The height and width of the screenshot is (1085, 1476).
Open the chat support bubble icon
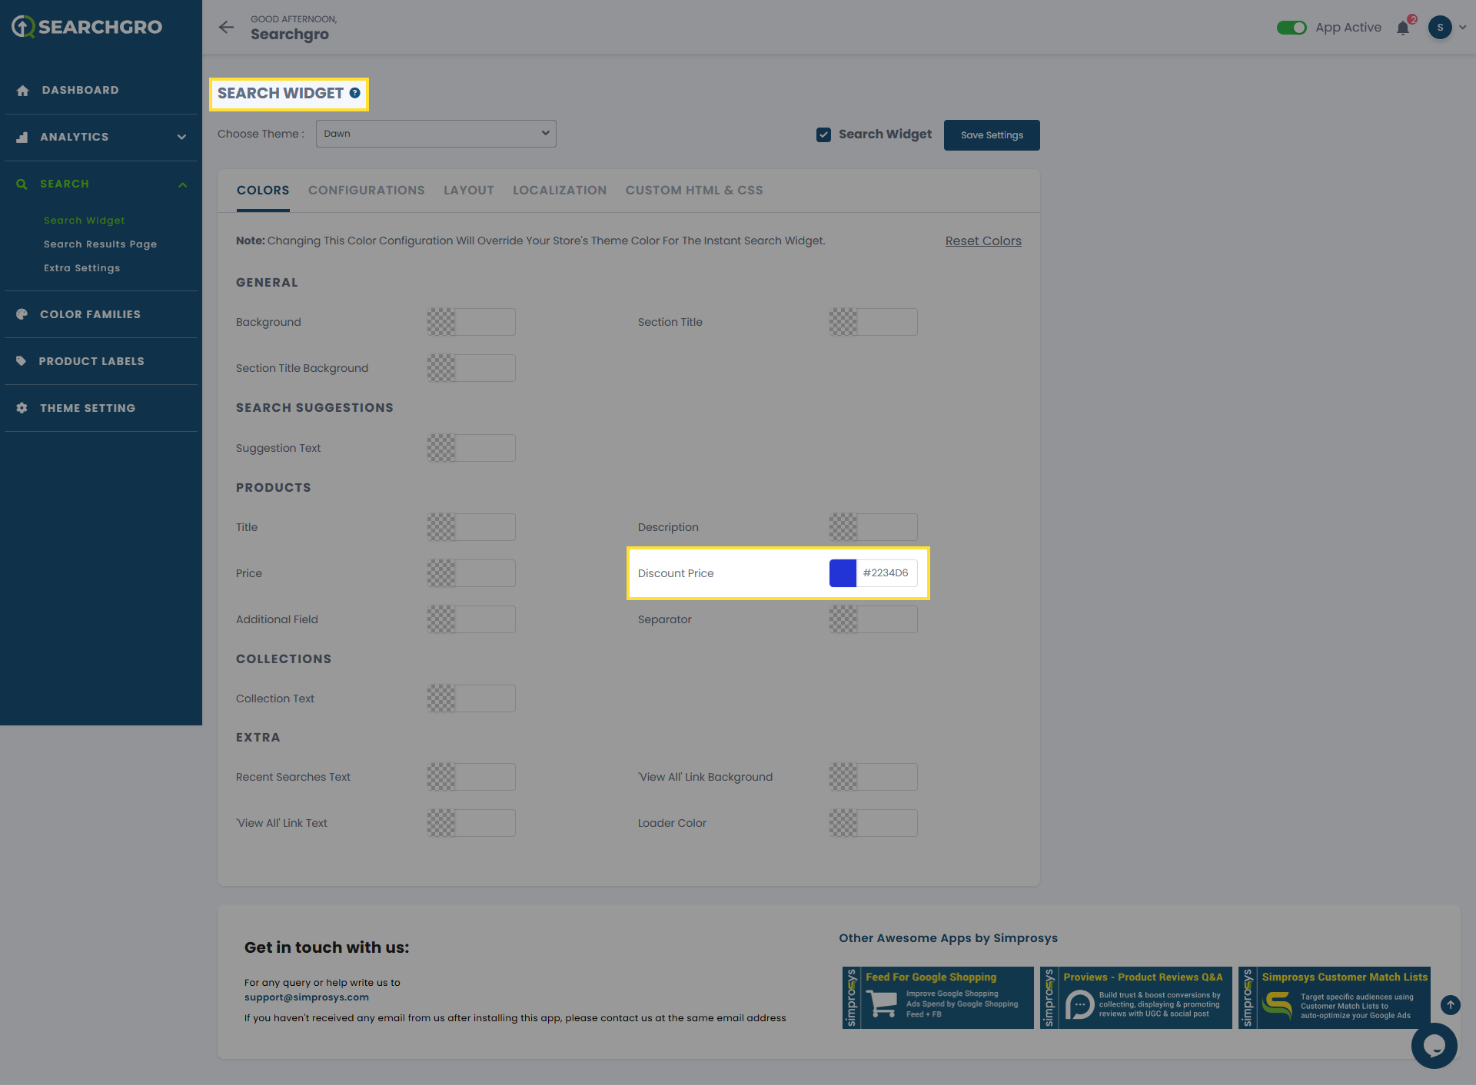point(1434,1045)
